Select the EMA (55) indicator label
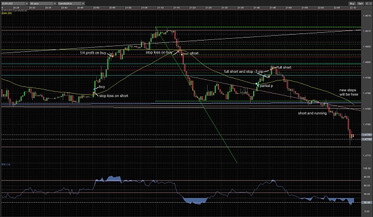Viewport: 373px width, 217px height. pos(7,13)
